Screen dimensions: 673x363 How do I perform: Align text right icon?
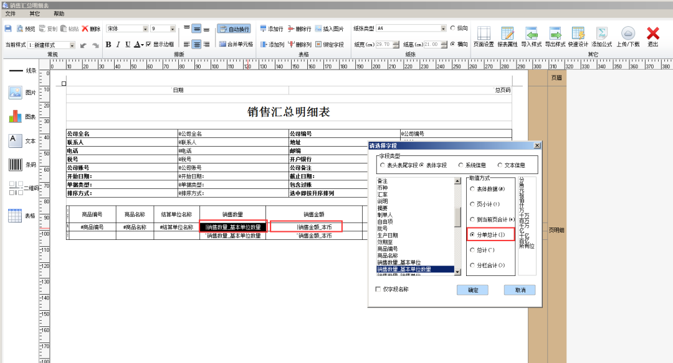point(206,44)
